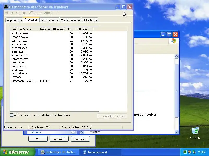The width and height of the screenshot is (209, 156).
Task: Select the lsass.exe process
Action: pyautogui.click(x=52, y=51)
